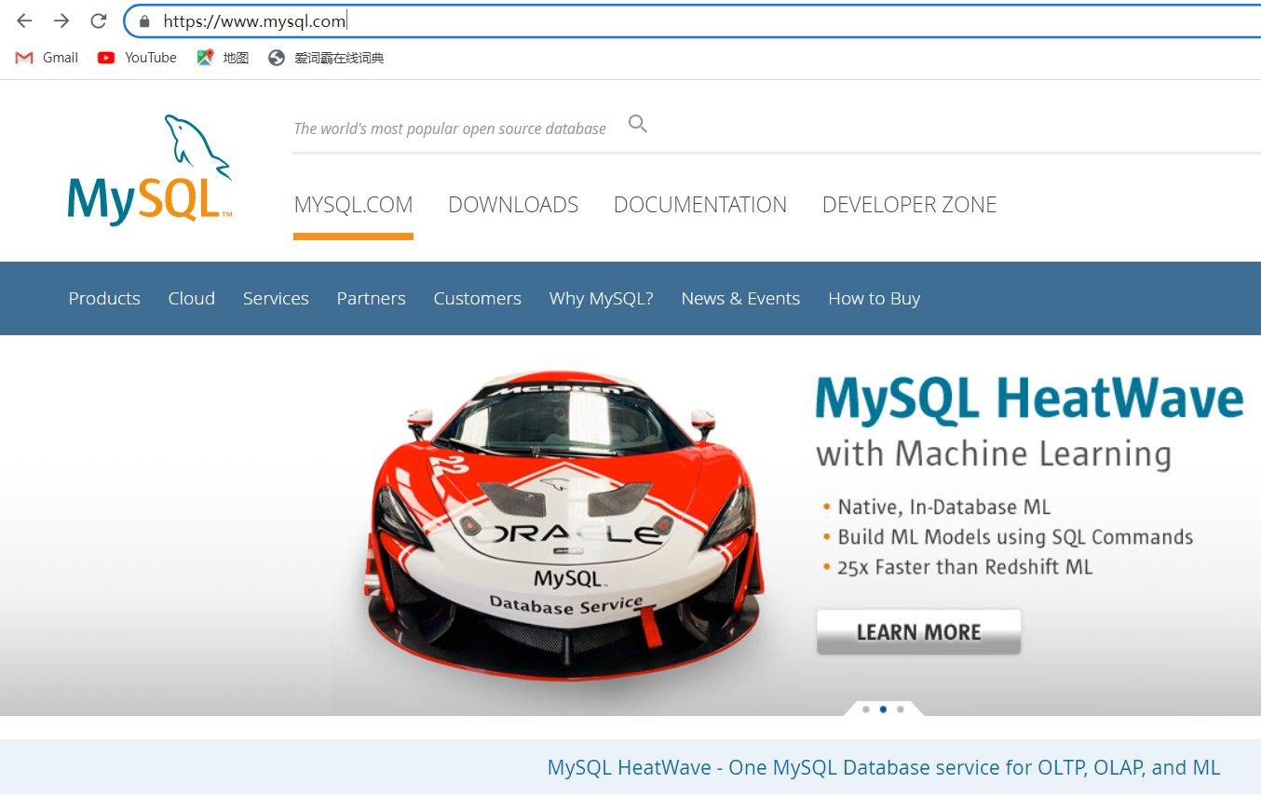Select the third carousel dot

point(900,709)
